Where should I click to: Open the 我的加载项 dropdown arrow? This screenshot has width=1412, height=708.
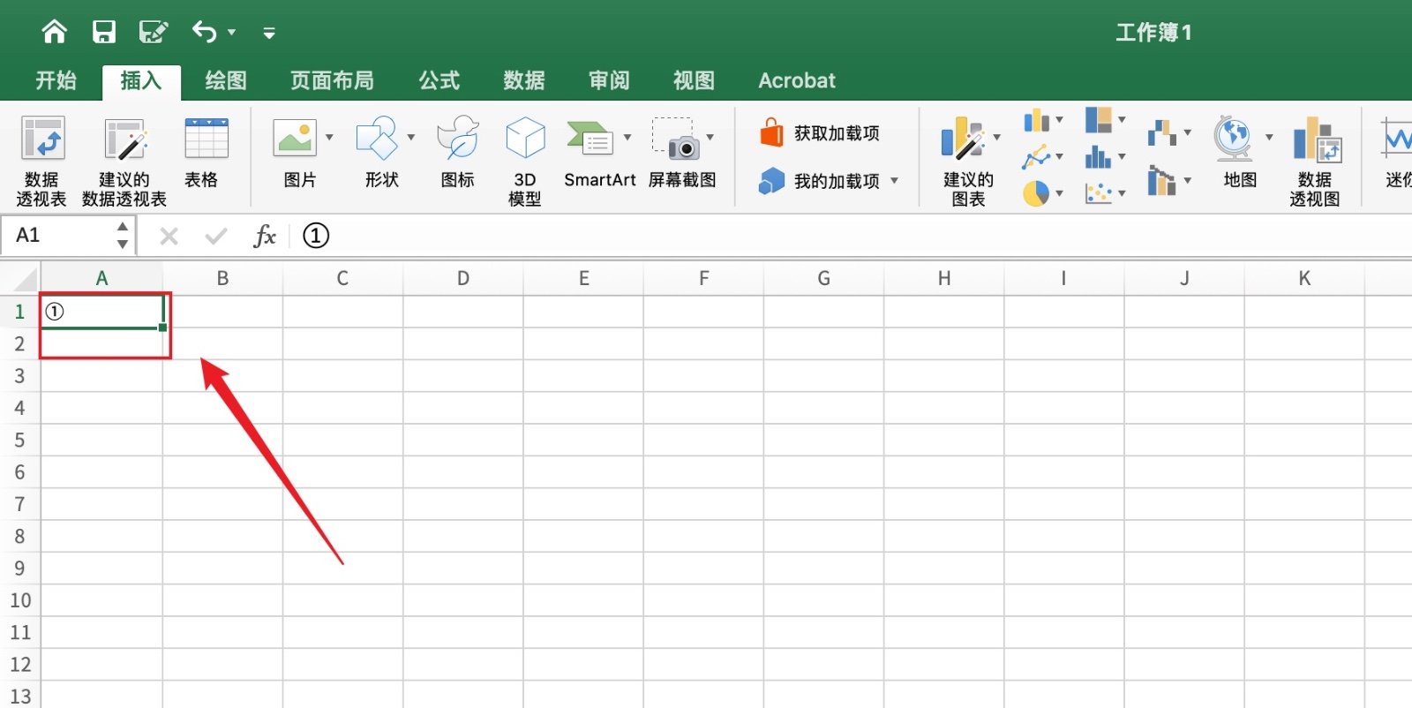point(894,181)
